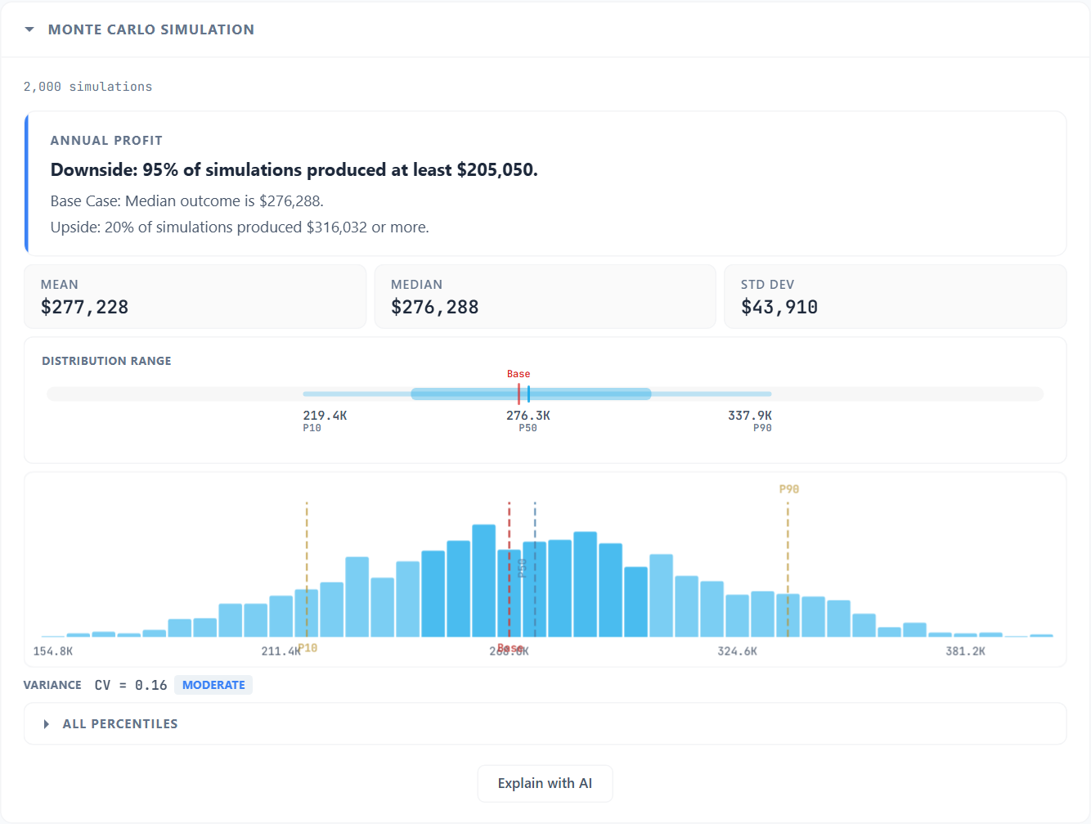Click the STD DEV card label
This screenshot has height=824, width=1091.
click(x=768, y=285)
